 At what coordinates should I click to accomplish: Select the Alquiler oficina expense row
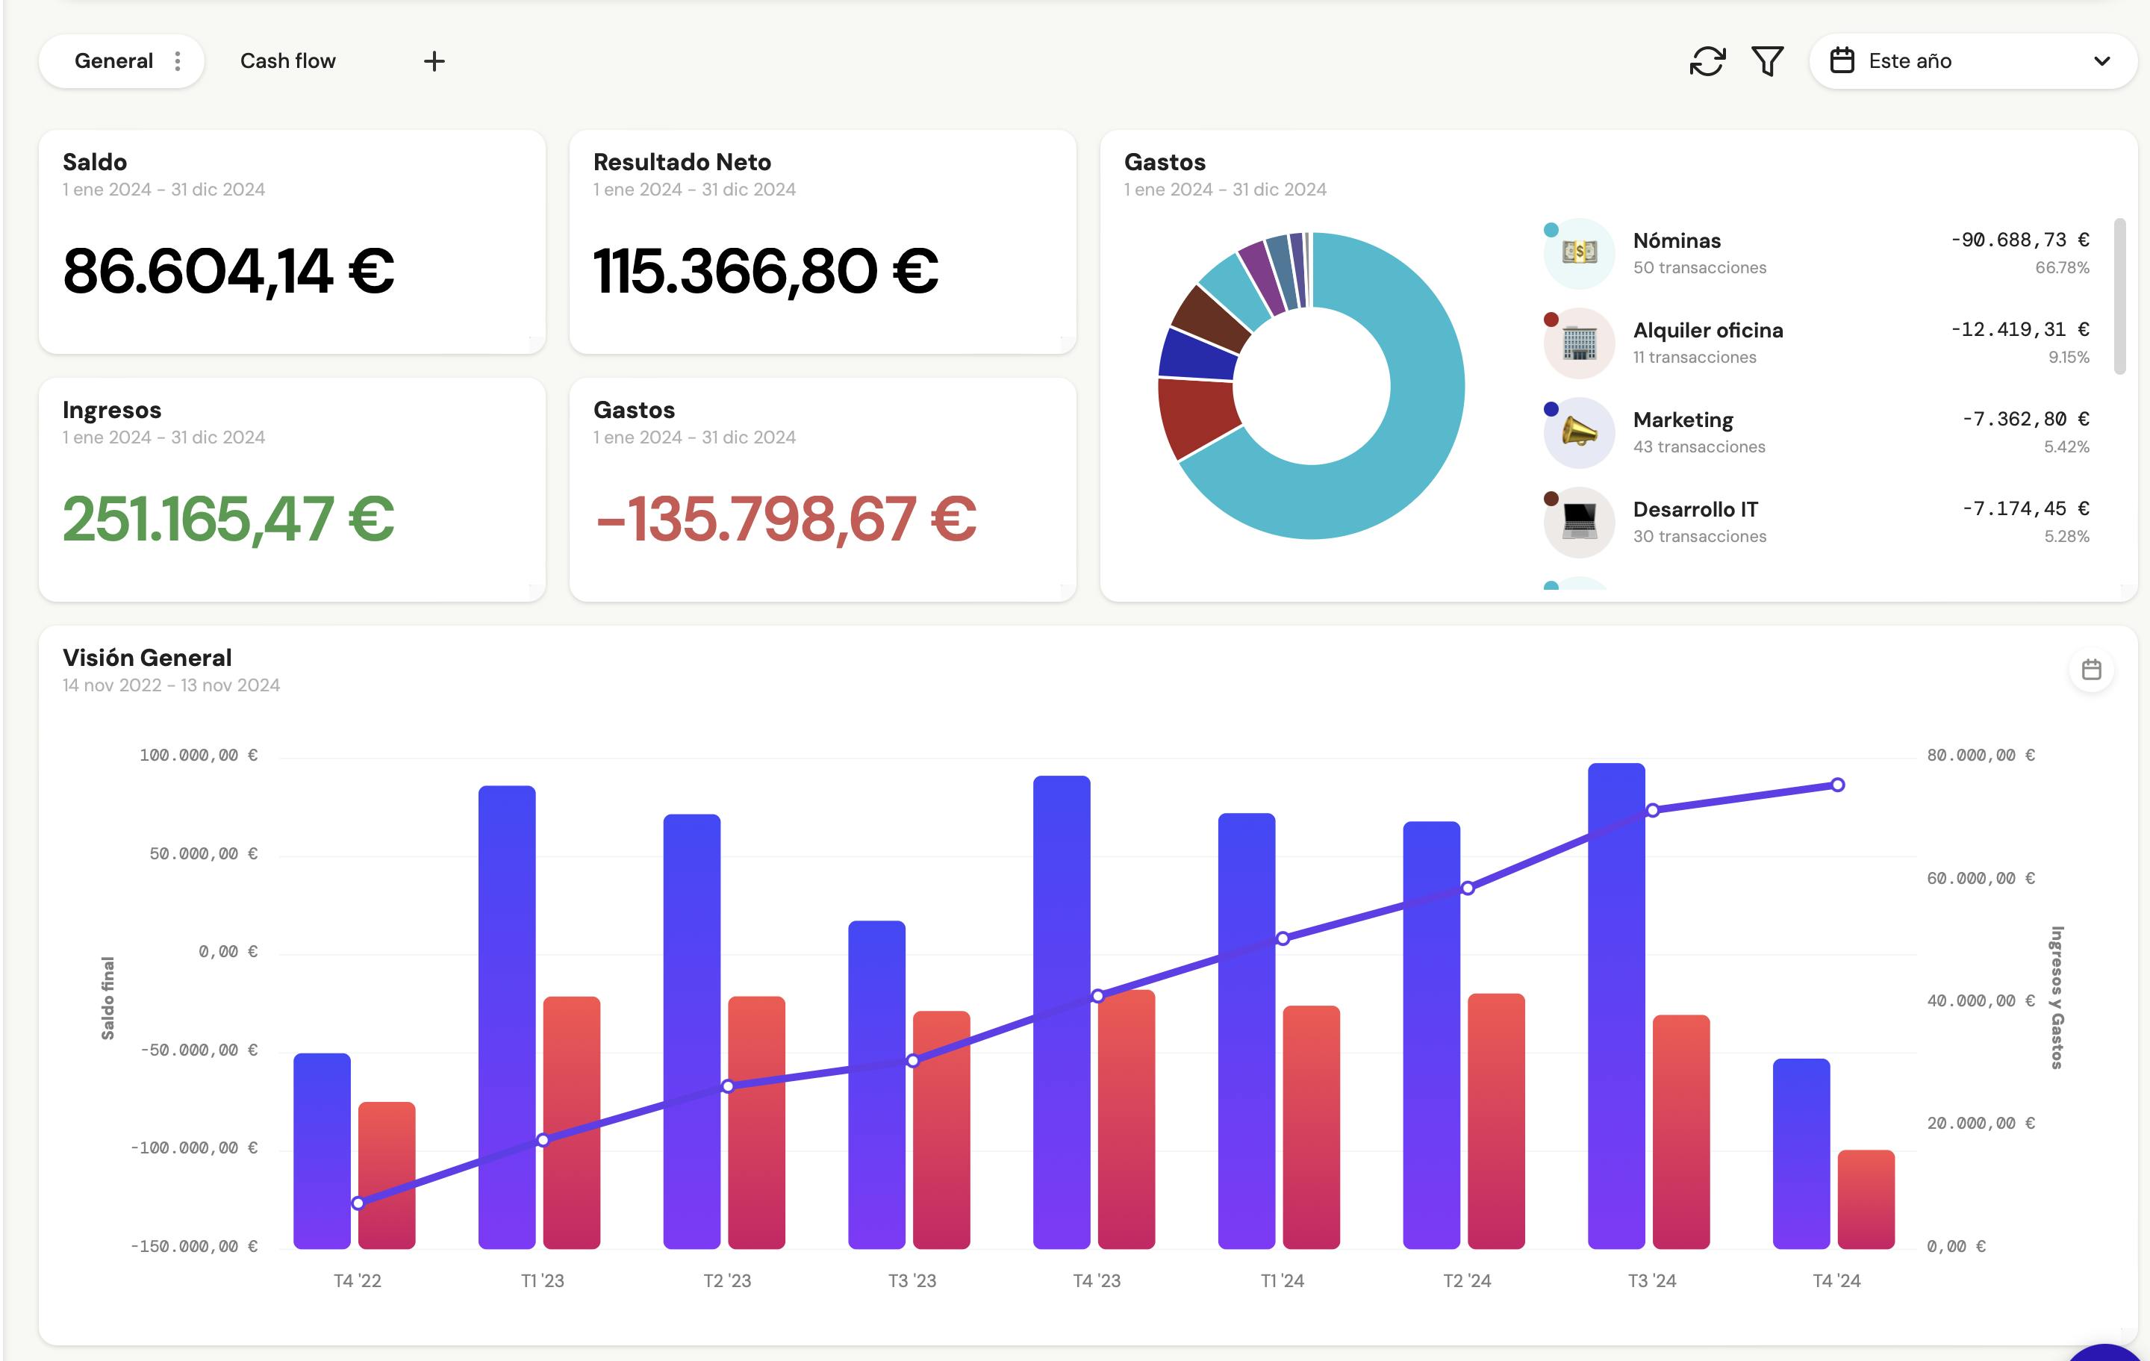point(1817,343)
